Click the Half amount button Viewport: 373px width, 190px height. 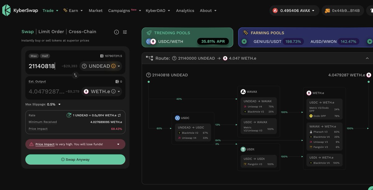45,56
